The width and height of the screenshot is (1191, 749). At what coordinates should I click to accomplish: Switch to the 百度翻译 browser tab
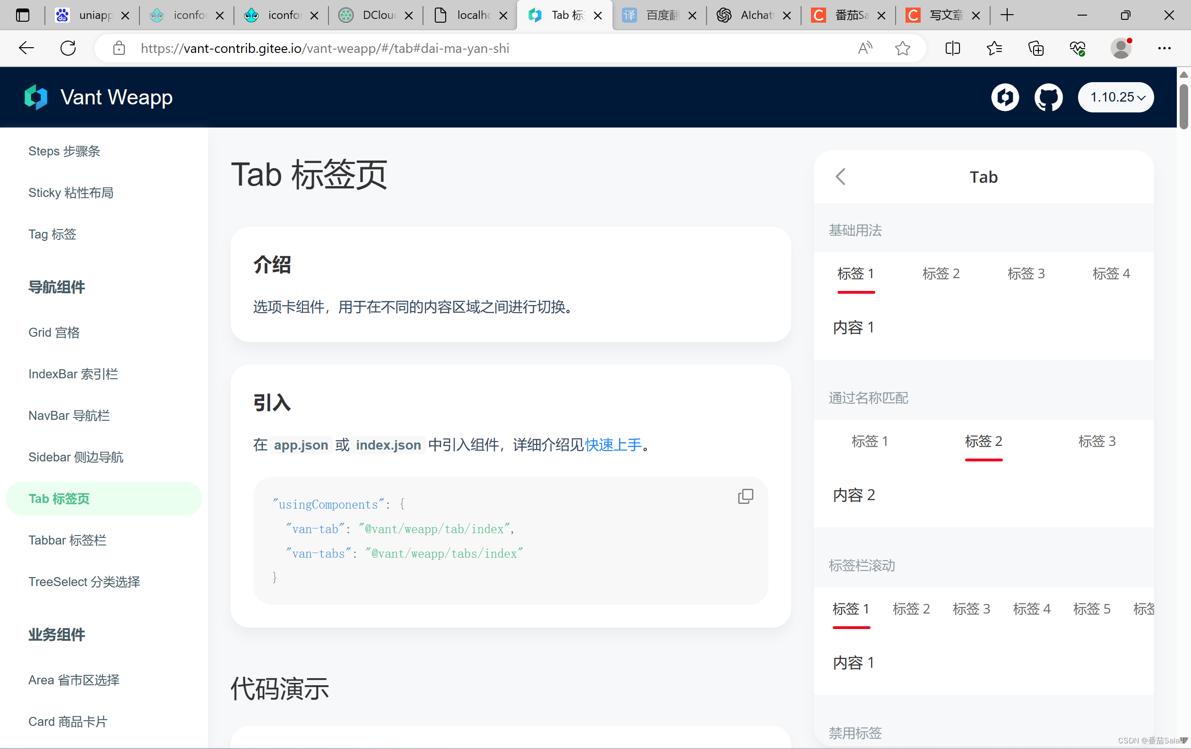coord(659,15)
